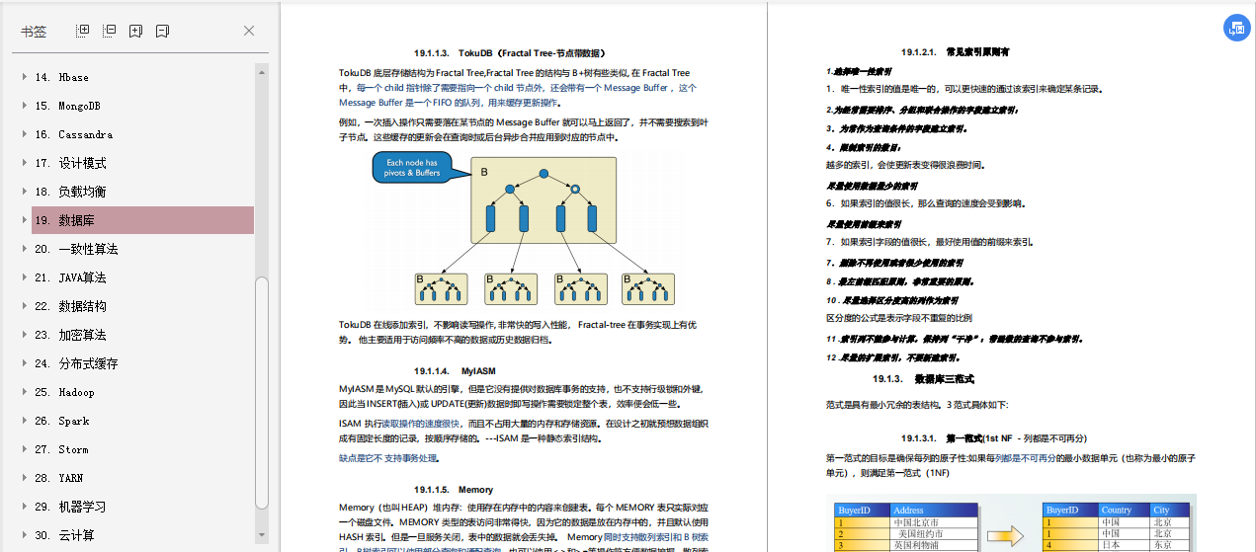Expand the 16. Cassandra bookmark arrow
1256x552 pixels.
point(25,134)
